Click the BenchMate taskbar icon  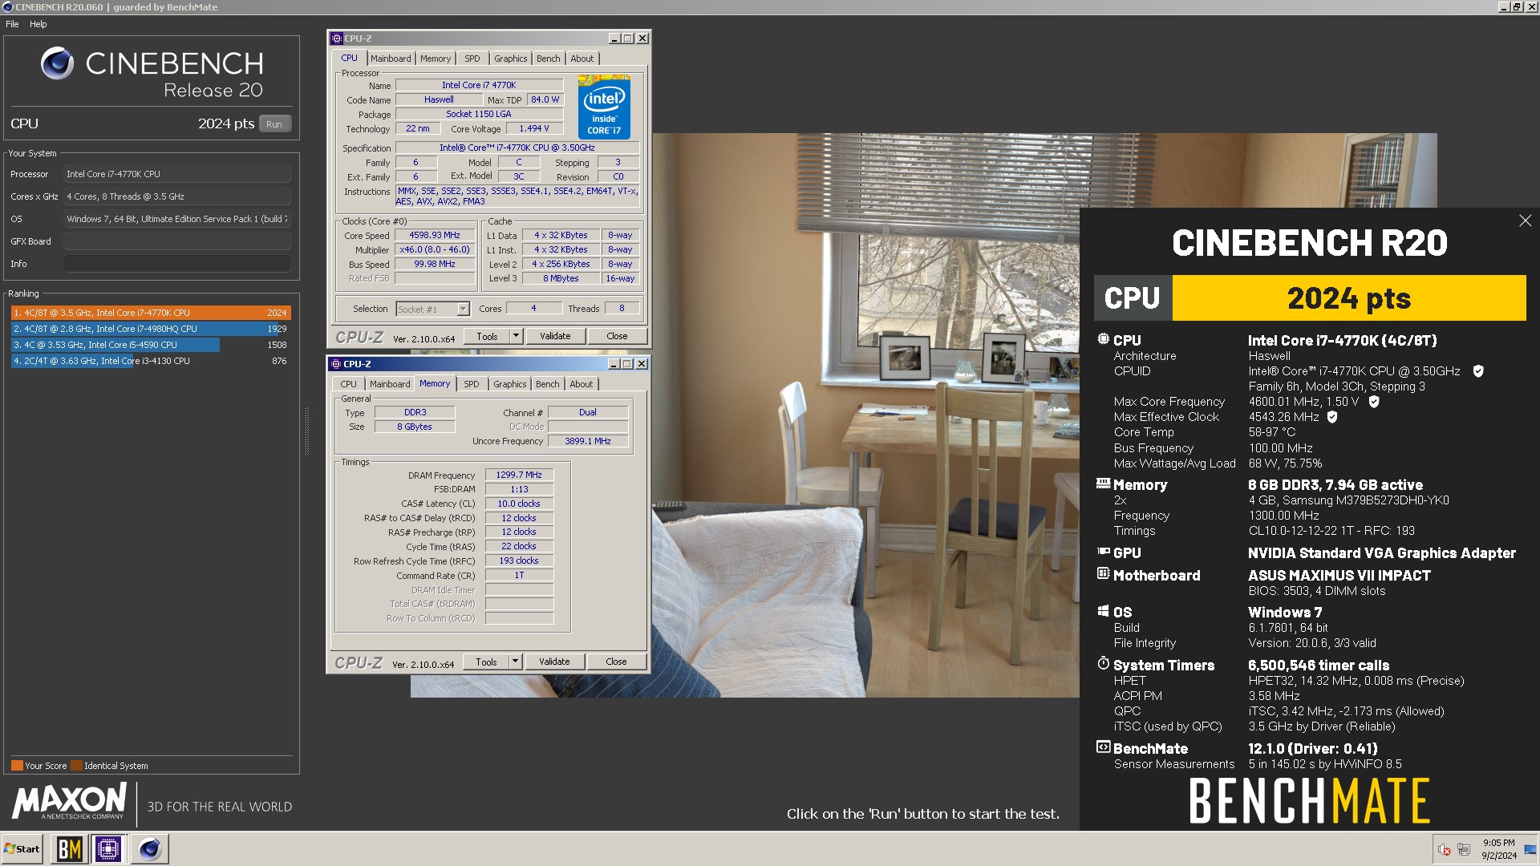tap(69, 848)
